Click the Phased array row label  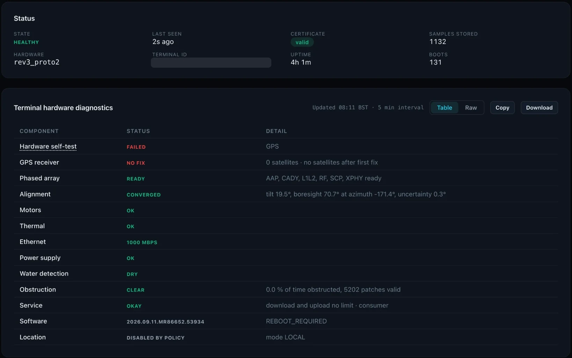pos(39,178)
